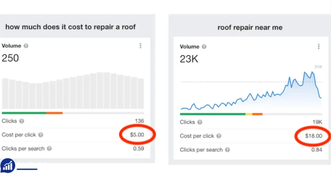Click green segment of left clicks bar

click(24, 113)
